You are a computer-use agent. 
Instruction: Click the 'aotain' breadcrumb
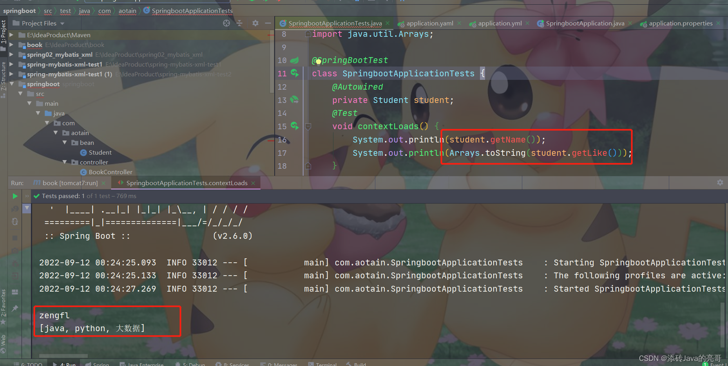point(127,11)
